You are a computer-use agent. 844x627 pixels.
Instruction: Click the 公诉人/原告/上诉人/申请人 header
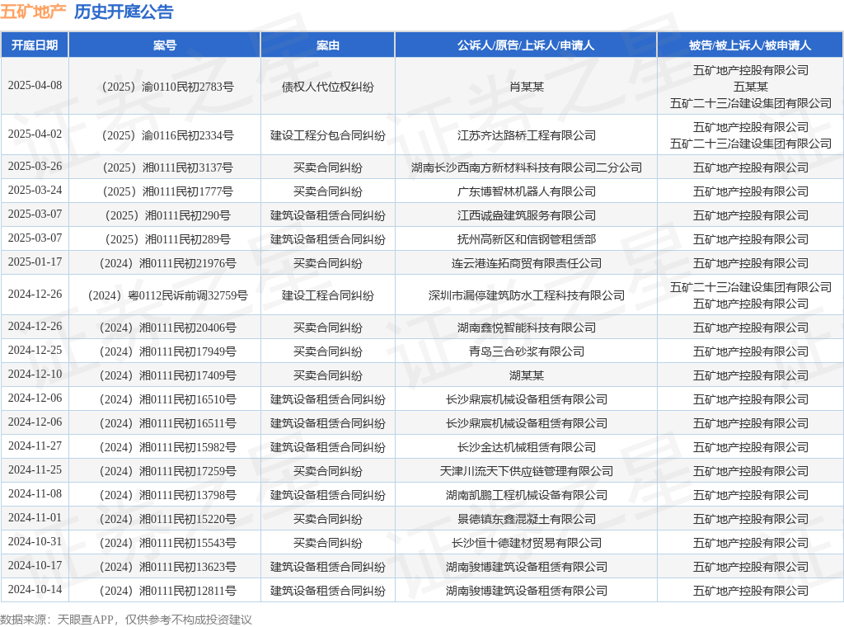click(x=526, y=45)
